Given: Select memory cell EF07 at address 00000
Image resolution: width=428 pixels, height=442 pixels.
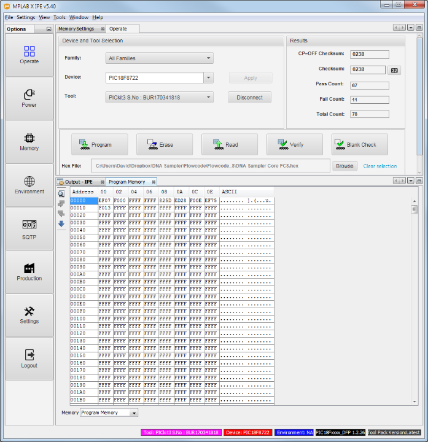Looking at the screenshot, I should coord(104,200).
